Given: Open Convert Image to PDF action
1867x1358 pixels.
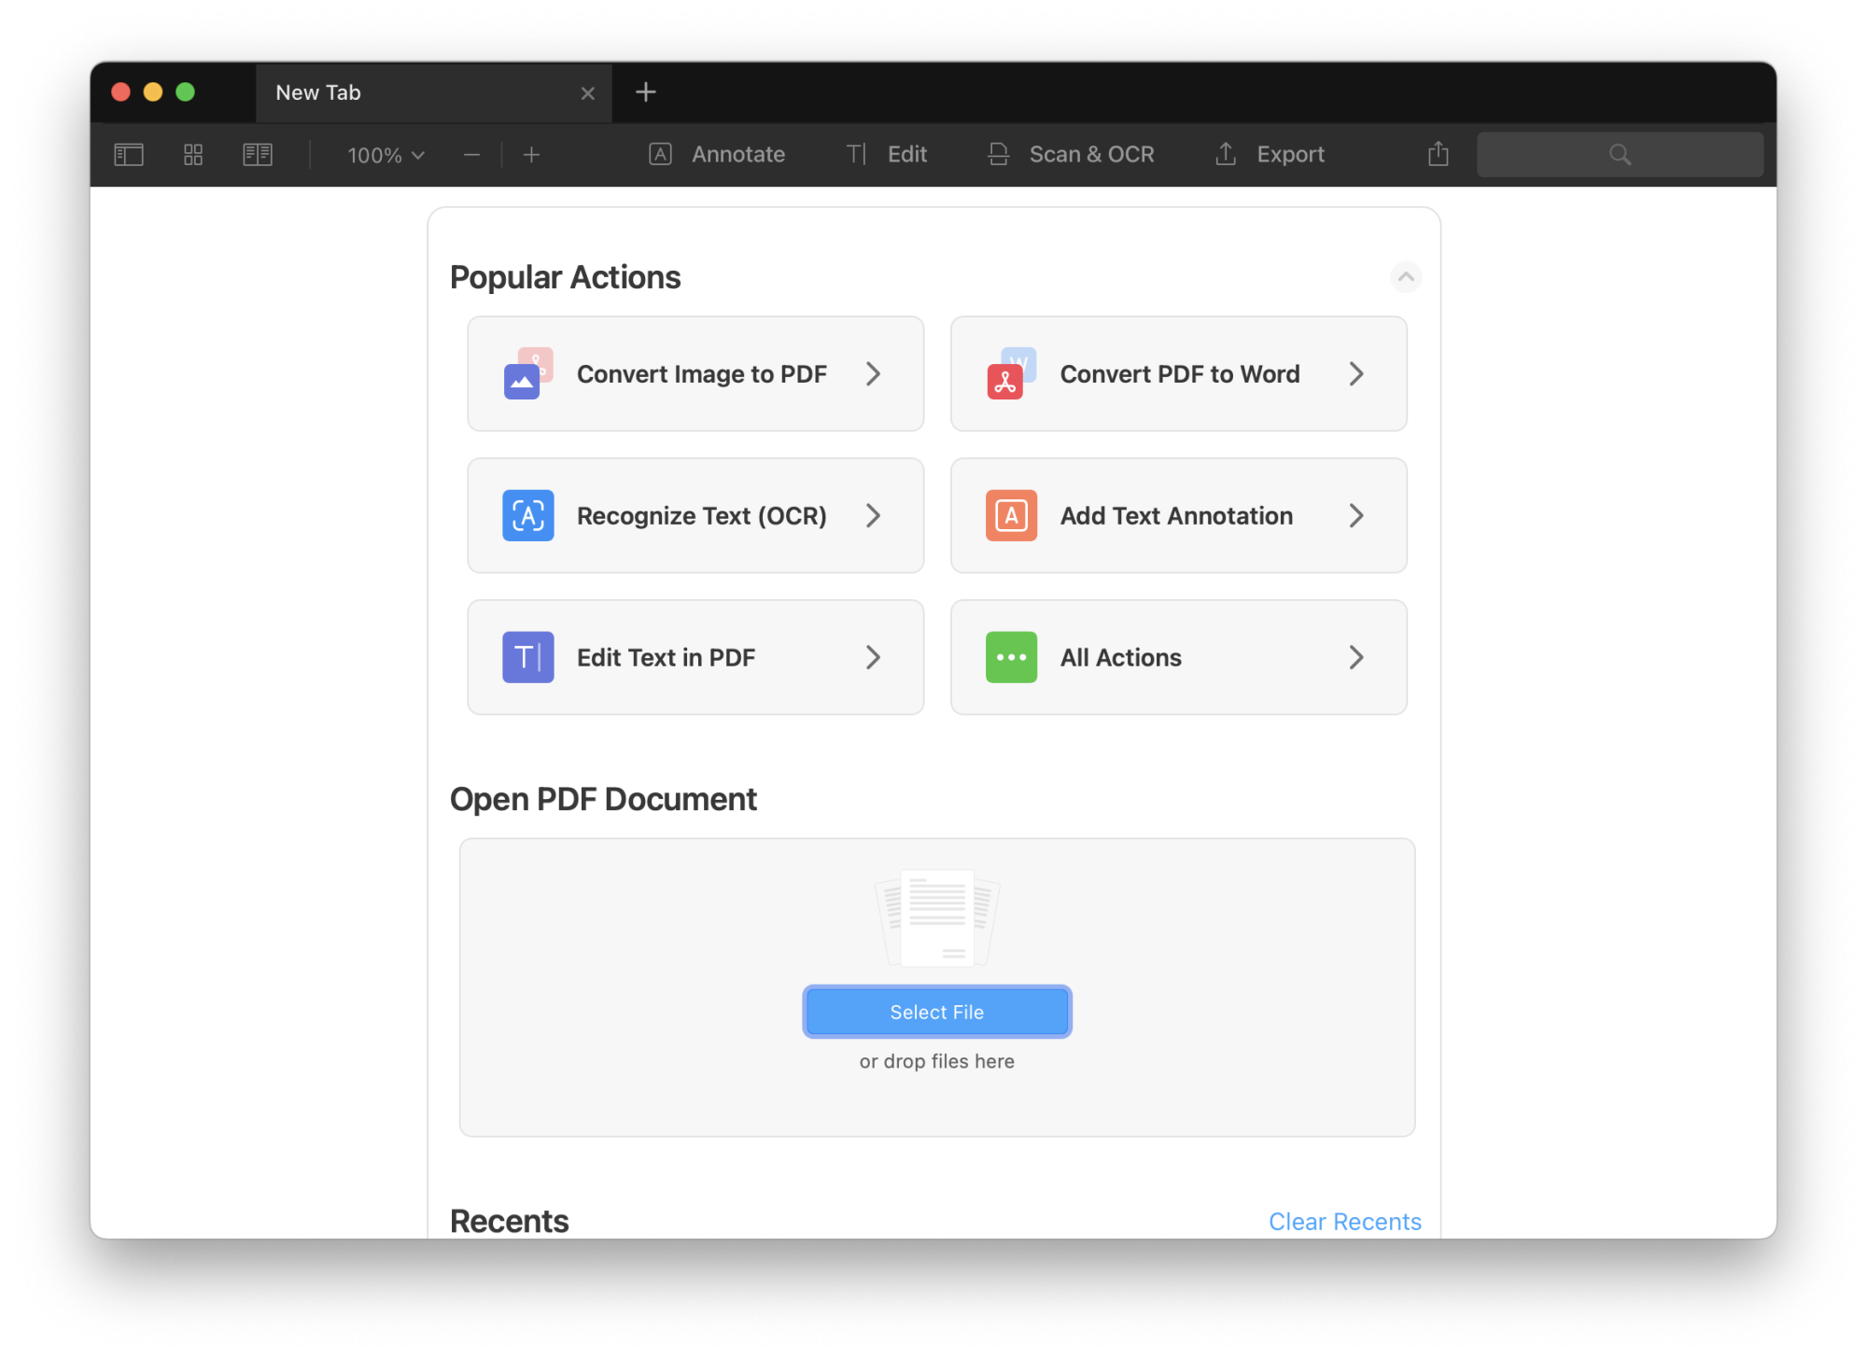Looking at the screenshot, I should (x=695, y=374).
